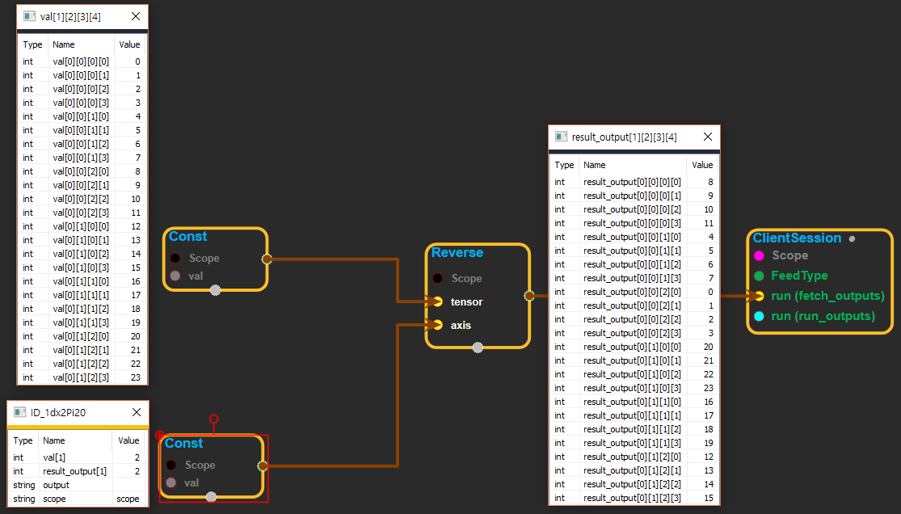Expand the selected lower Const node's bottom dot
Image resolution: width=901 pixels, height=514 pixels.
coord(211,497)
